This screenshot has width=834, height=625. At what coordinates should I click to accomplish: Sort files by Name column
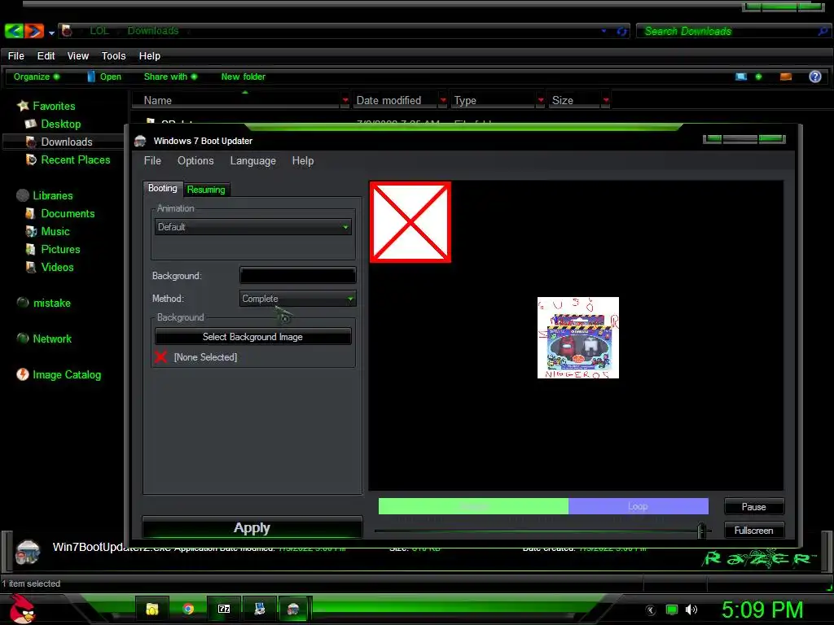157,100
